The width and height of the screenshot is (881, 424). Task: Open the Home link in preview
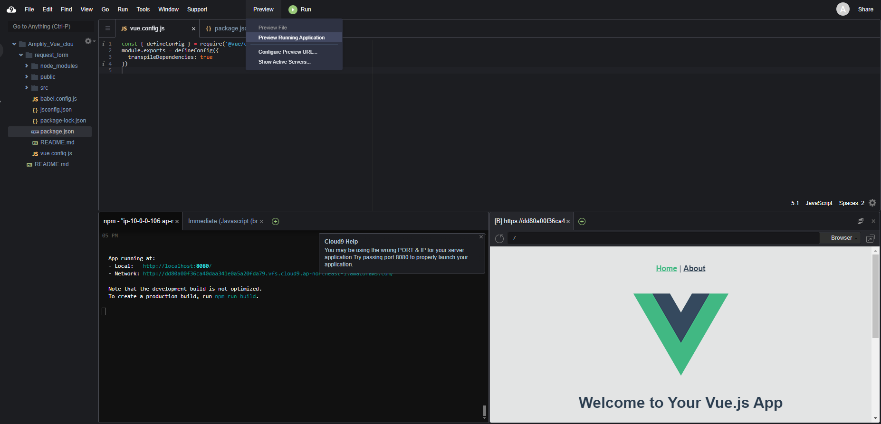point(666,268)
